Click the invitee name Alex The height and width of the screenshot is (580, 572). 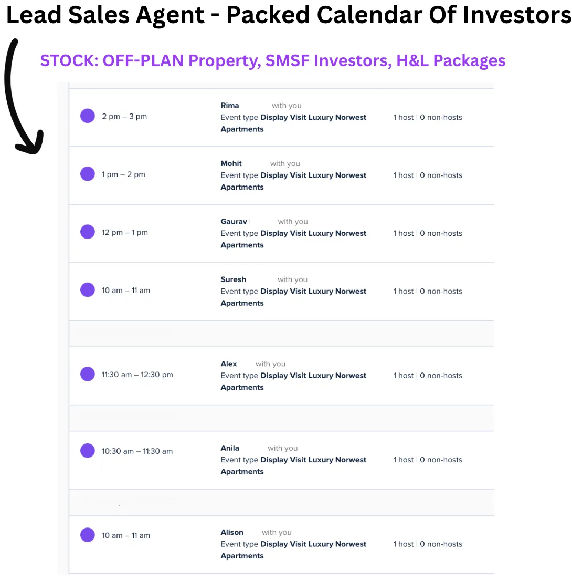pos(229,364)
